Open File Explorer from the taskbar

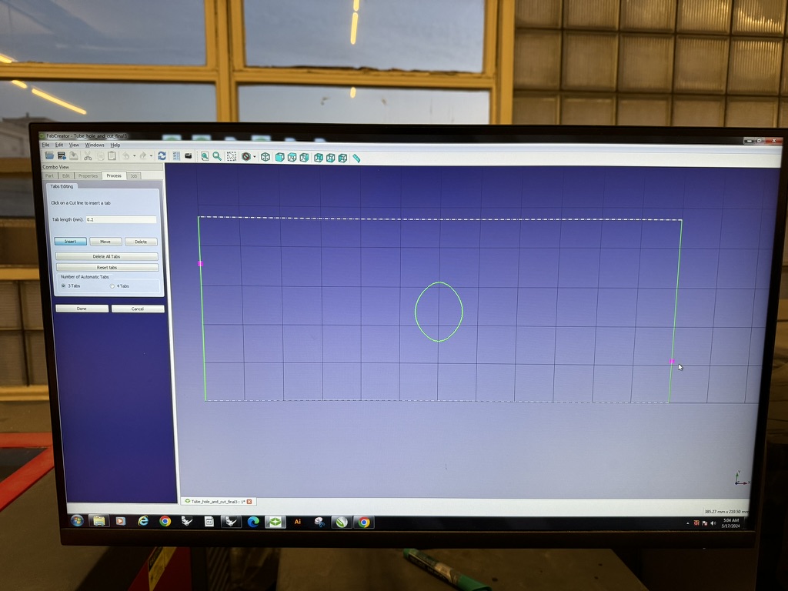click(99, 521)
